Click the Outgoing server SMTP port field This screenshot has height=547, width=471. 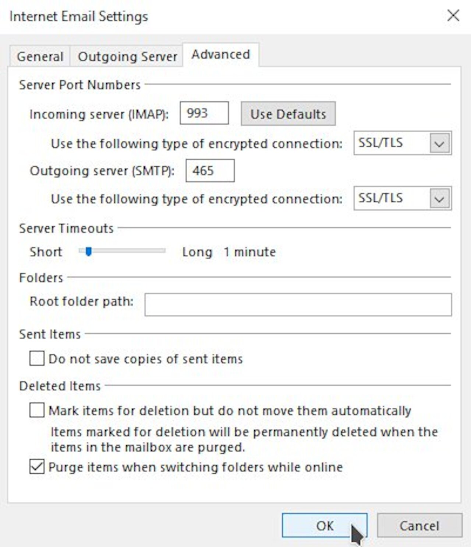click(x=210, y=170)
